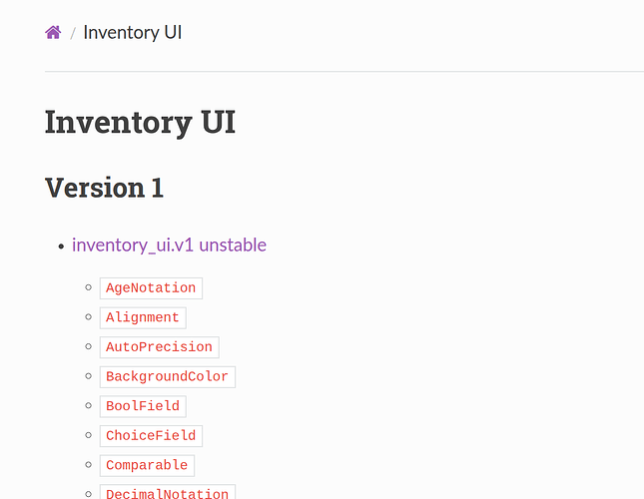This screenshot has width=644, height=499.
Task: Click the DecimalNotation entry
Action: pyautogui.click(x=167, y=493)
